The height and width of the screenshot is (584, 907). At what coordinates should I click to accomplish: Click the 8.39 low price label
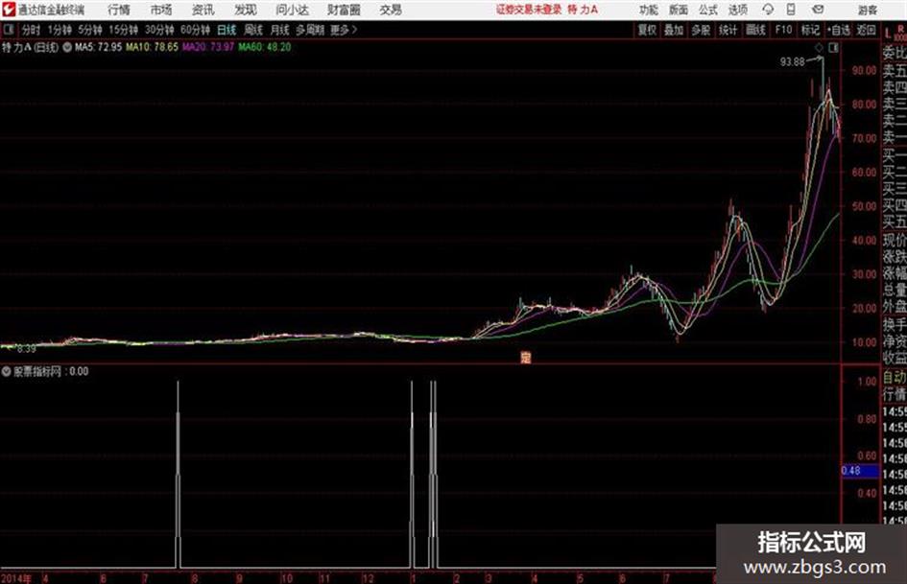[26, 349]
